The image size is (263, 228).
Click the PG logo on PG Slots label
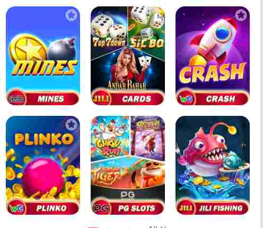pos(101,208)
